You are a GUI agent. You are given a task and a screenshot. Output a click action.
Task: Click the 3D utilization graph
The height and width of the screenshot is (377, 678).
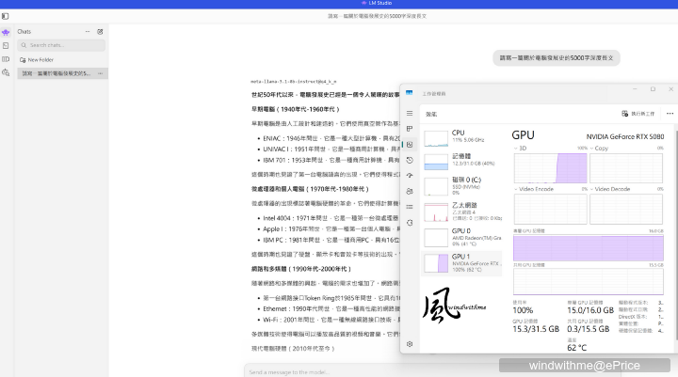tap(551, 168)
